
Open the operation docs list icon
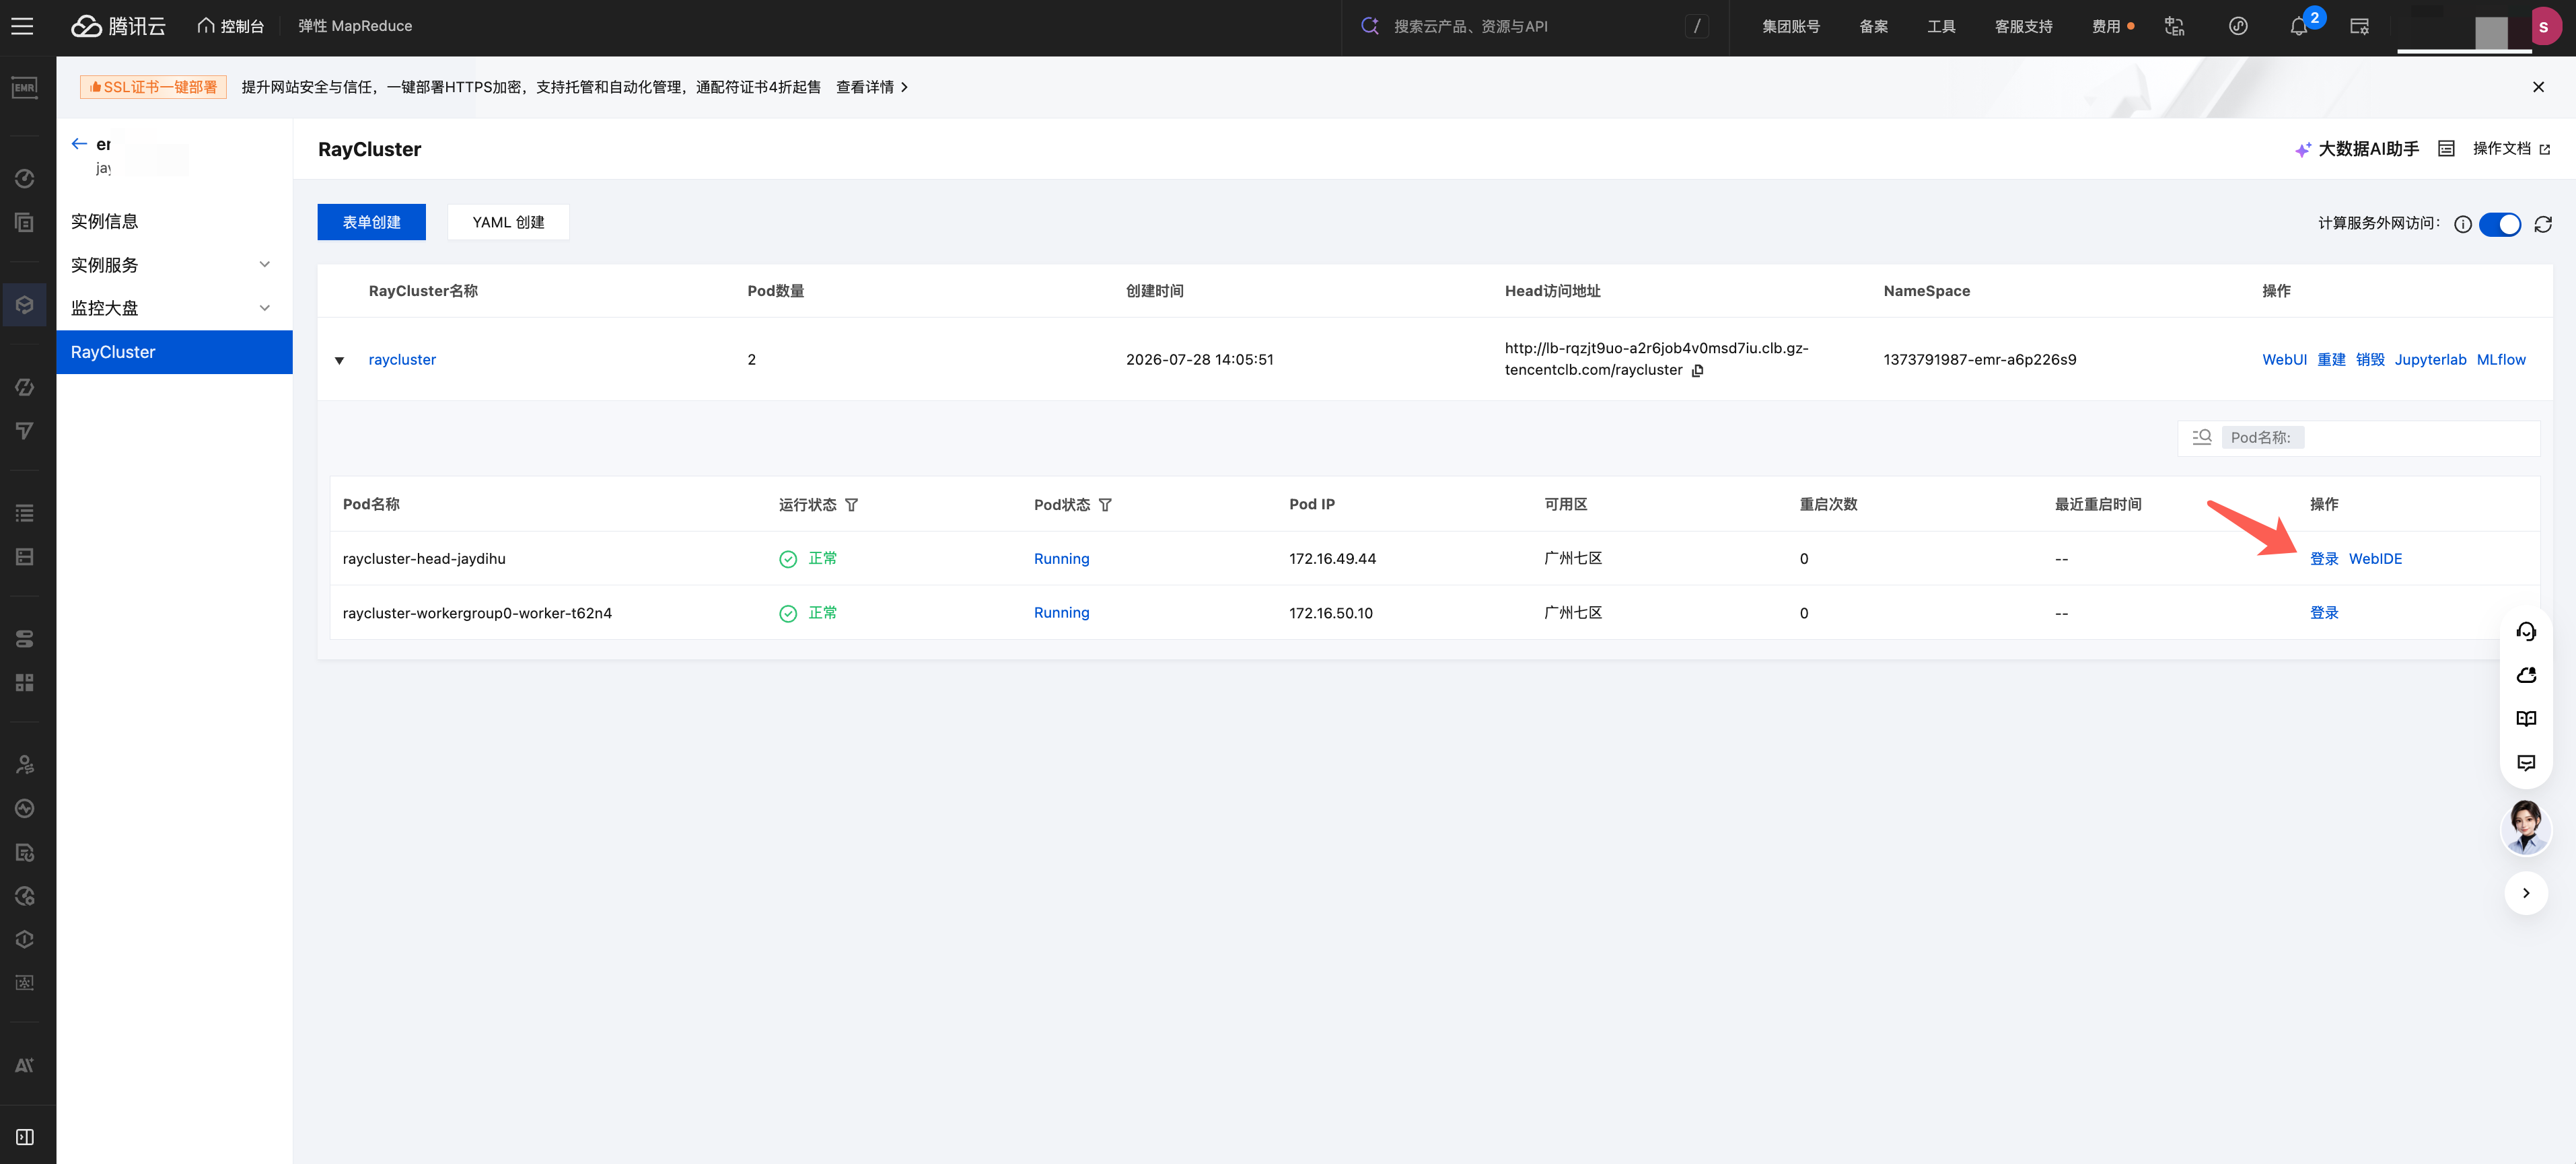(x=2446, y=149)
